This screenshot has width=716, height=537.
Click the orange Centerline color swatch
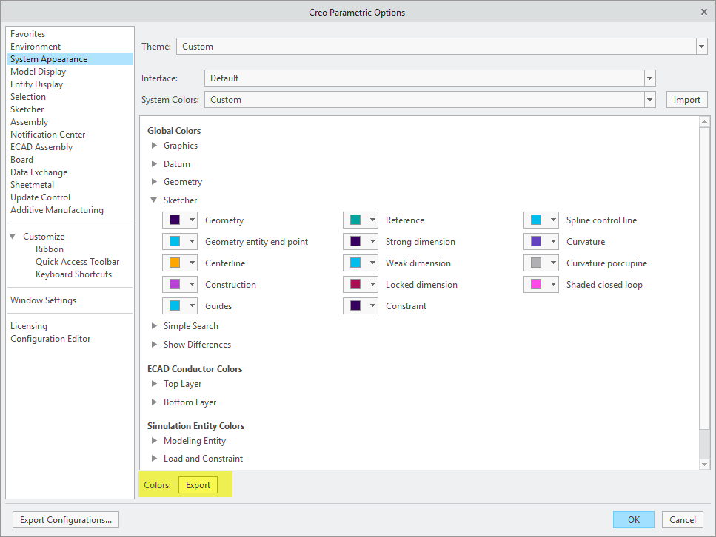pos(175,263)
